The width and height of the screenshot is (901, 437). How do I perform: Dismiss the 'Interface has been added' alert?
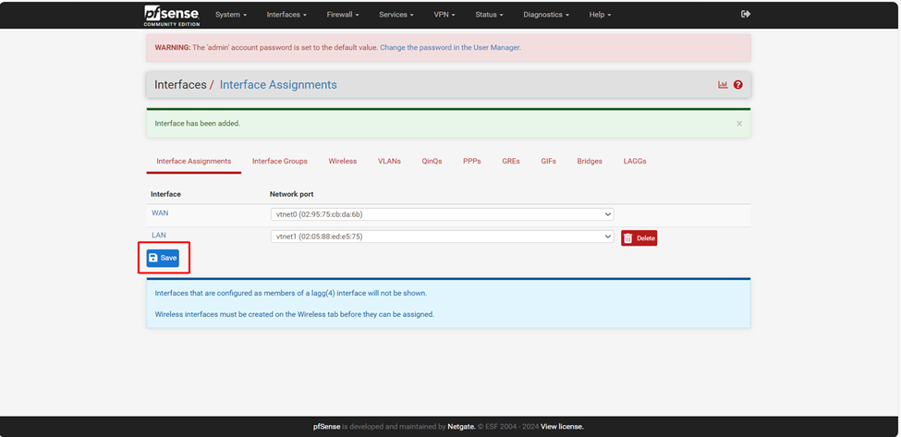[739, 123]
